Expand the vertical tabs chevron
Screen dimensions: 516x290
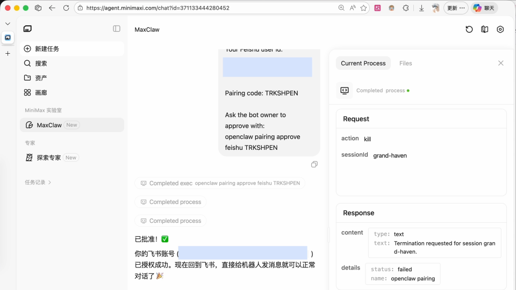tap(8, 24)
